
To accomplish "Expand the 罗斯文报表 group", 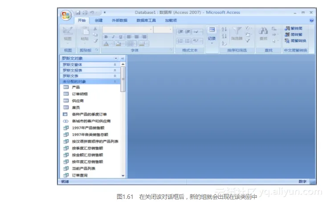I will tap(90, 70).
